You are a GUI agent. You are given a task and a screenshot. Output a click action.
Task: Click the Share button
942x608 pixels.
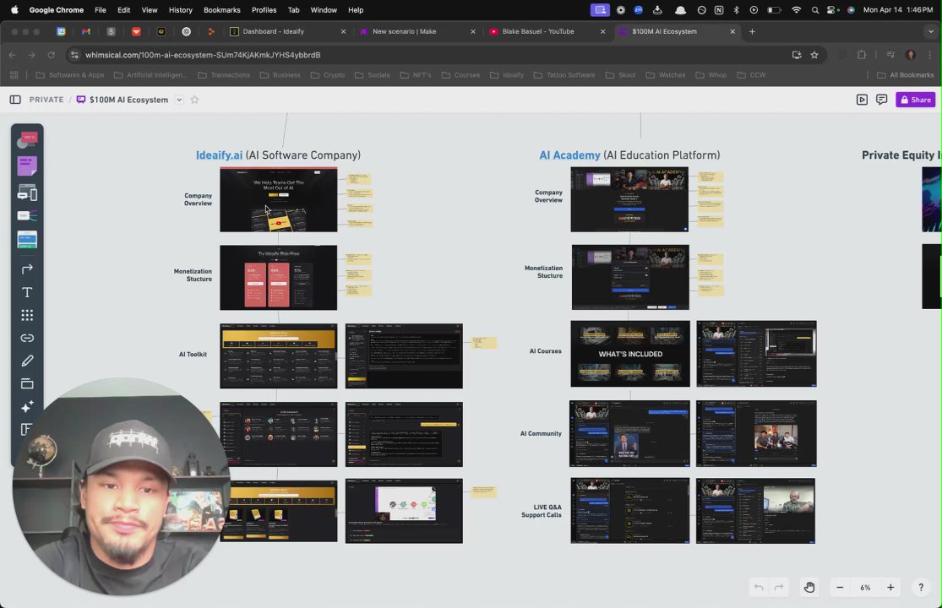click(x=916, y=100)
